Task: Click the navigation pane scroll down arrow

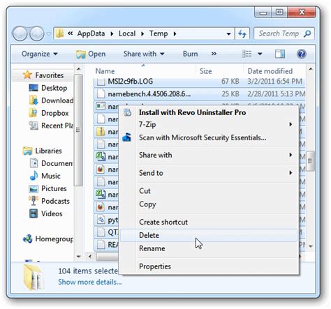Action: (x=78, y=257)
